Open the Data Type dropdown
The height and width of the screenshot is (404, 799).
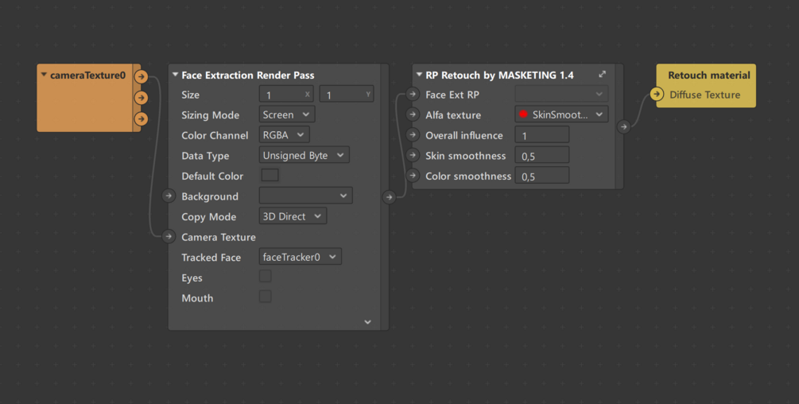(304, 155)
